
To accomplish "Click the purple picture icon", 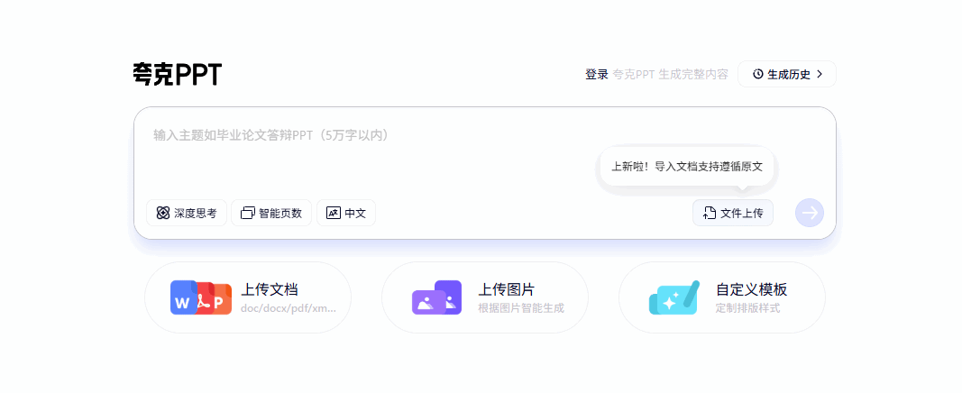I will click(437, 297).
